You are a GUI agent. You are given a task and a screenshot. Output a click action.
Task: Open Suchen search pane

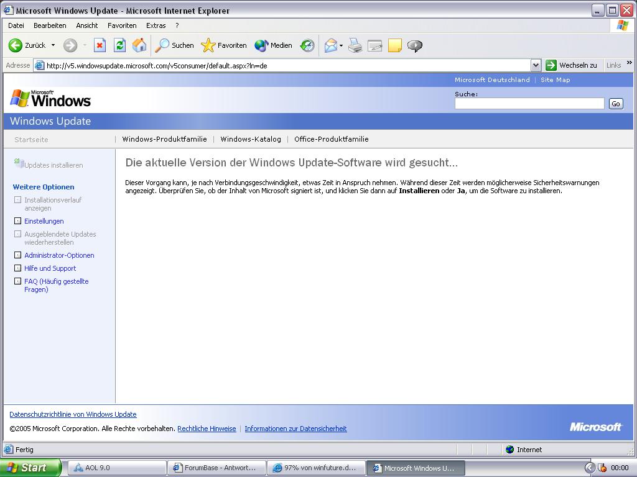coord(174,45)
